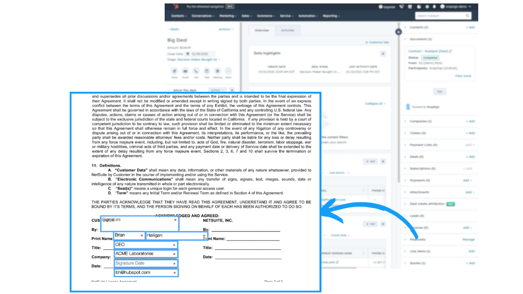Viewport: 523px width, 294px height.
Task: Open the snapsign-demo account menu
Action: pyautogui.click(x=456, y=7)
